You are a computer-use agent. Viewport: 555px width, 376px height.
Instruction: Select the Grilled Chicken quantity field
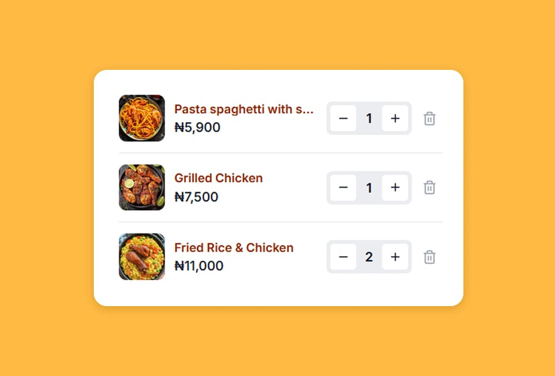pyautogui.click(x=369, y=187)
